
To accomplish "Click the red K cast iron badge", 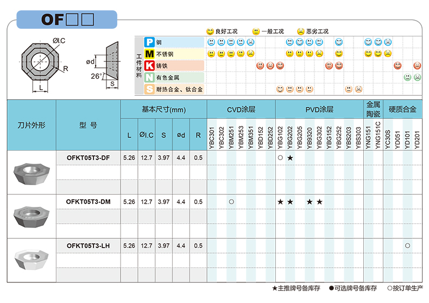I will click(x=149, y=66).
